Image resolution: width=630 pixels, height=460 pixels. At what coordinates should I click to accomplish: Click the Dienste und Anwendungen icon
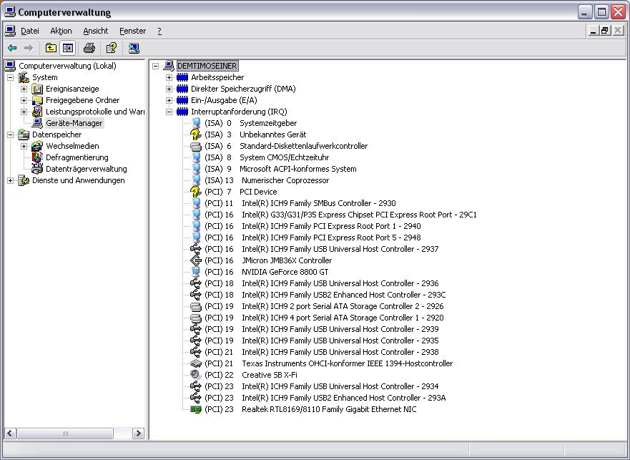[x=24, y=180]
